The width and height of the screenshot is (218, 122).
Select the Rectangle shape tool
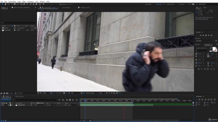click(x=21, y=4)
